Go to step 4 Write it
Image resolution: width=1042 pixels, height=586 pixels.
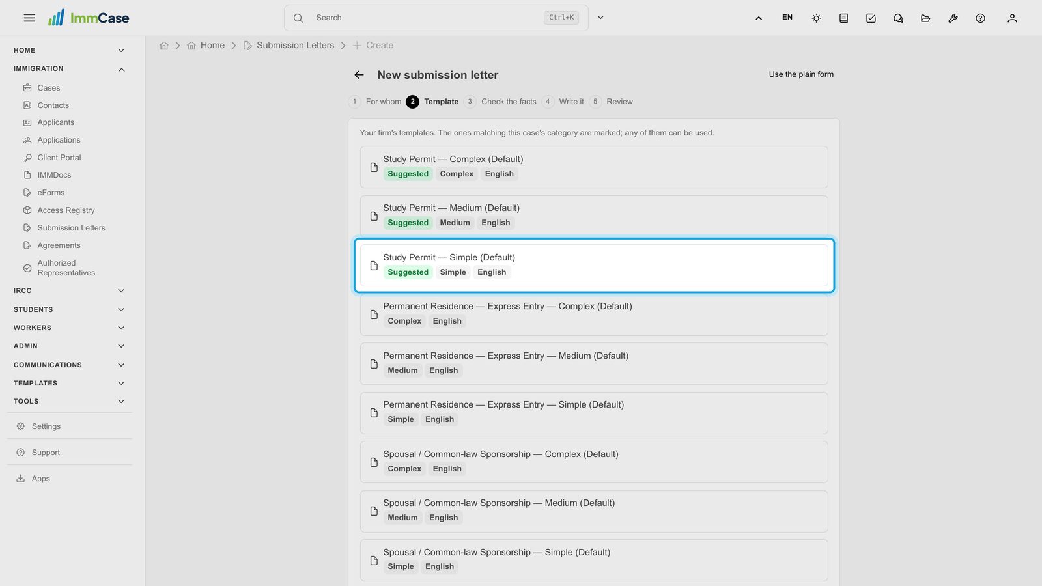click(563, 102)
